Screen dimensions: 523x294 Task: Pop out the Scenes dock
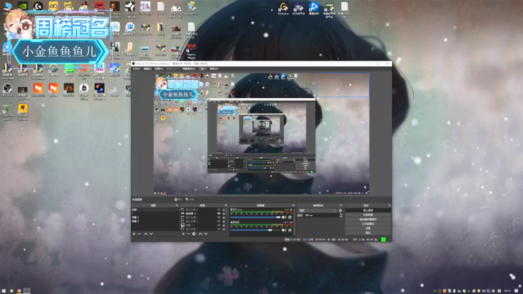pos(177,205)
